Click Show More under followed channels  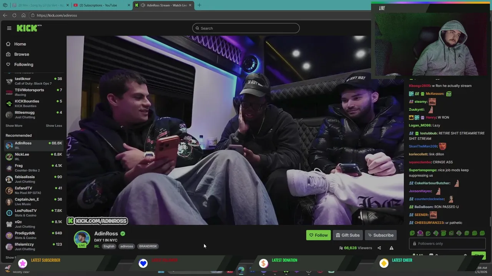pos(14,126)
